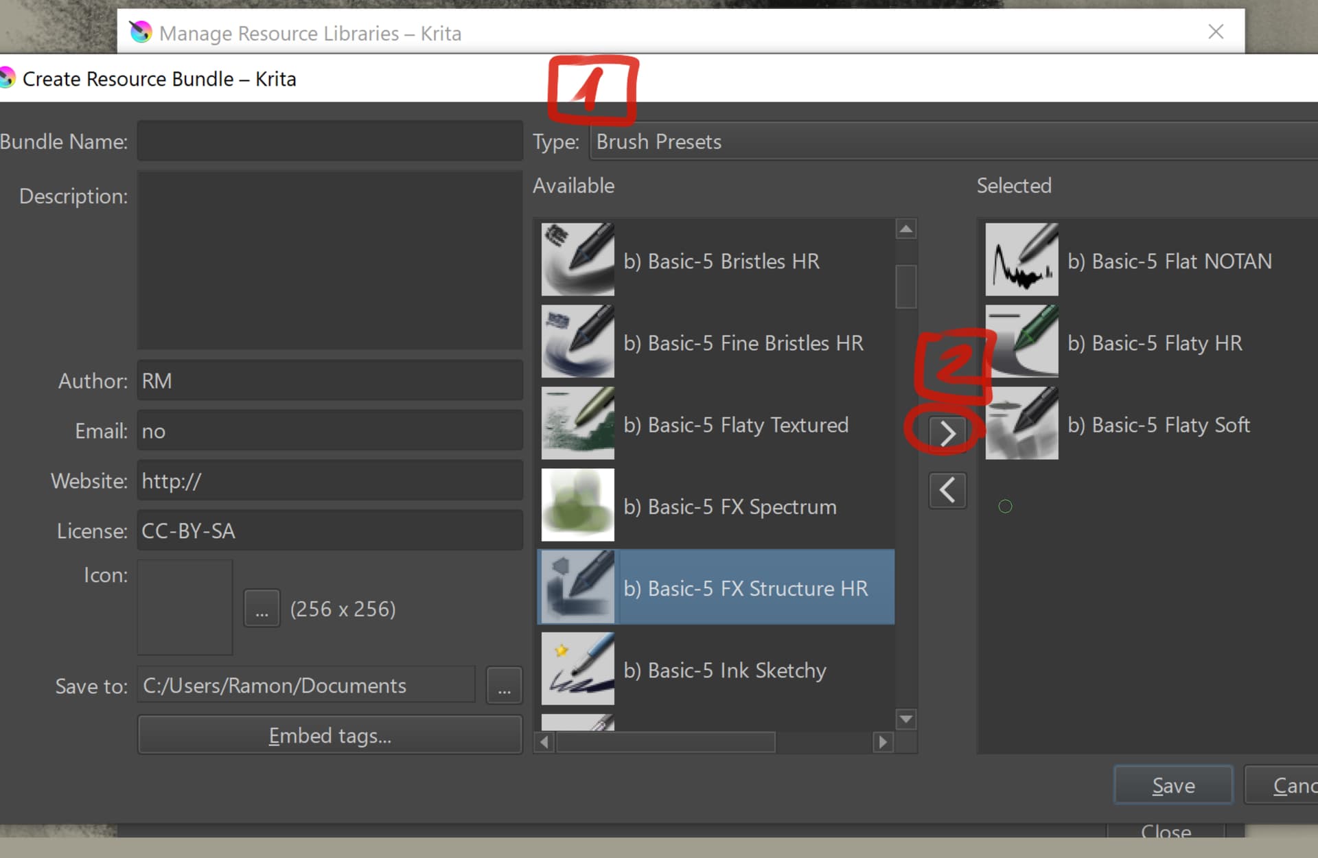Click into the Bundle Name field
The image size is (1318, 858).
(329, 141)
